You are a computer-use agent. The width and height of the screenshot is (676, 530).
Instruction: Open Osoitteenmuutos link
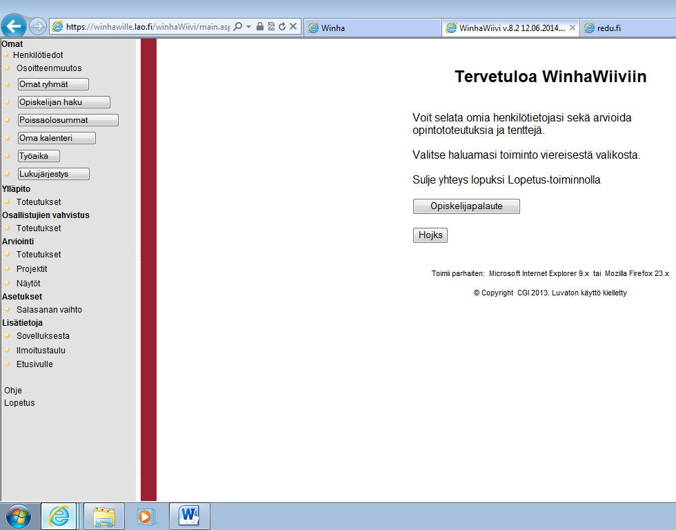[x=49, y=68]
